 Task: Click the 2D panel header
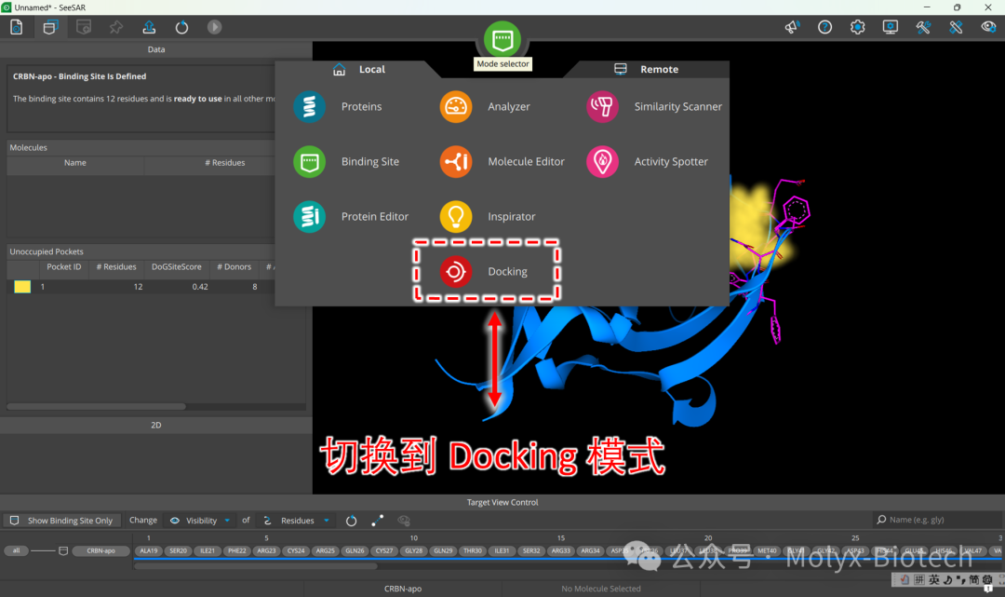click(155, 425)
